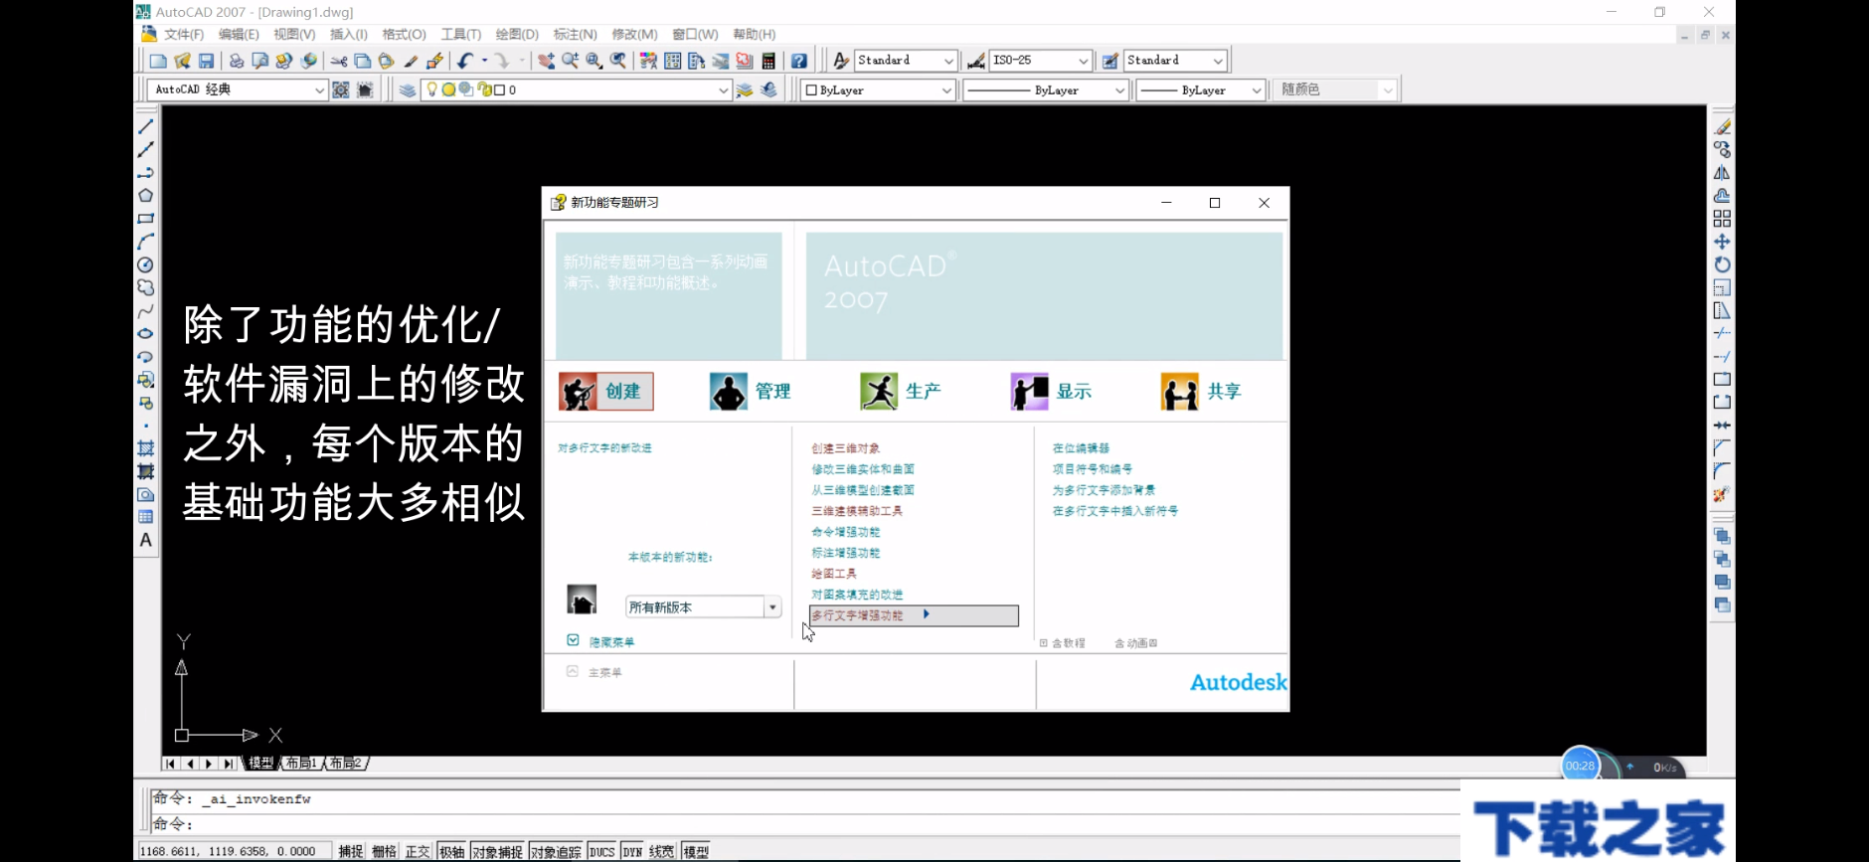
Task: Open Help via the question mark icon
Action: point(798,61)
